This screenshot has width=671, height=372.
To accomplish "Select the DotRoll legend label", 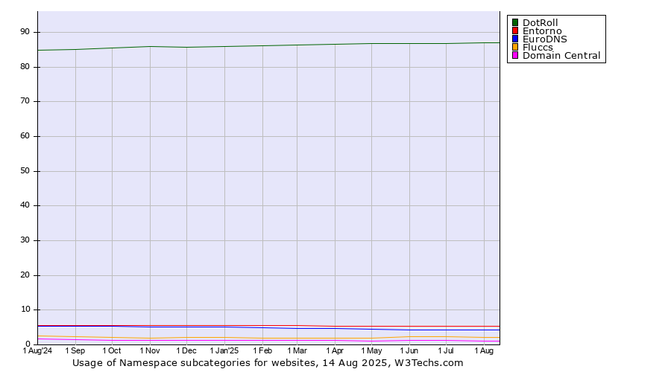I will click(540, 22).
